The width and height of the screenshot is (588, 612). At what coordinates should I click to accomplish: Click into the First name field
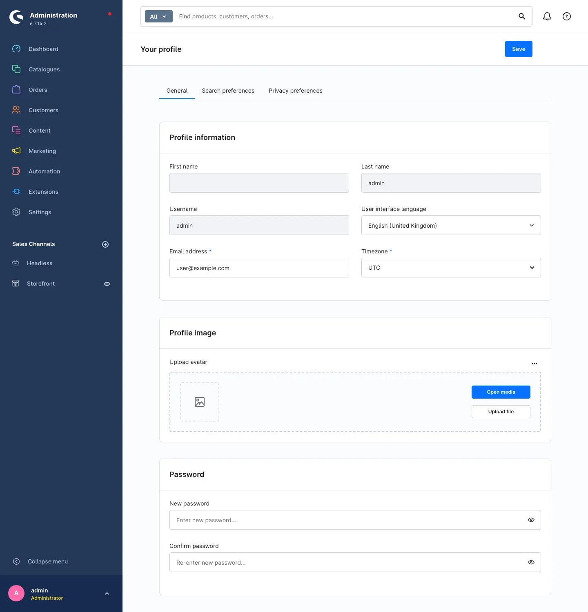(259, 183)
